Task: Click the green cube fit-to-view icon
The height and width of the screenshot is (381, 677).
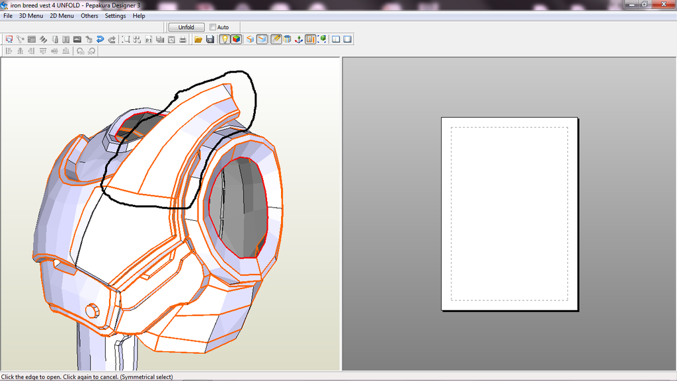Action: [322, 39]
